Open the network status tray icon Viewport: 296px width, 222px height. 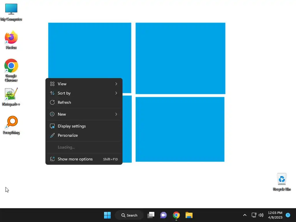point(254,215)
